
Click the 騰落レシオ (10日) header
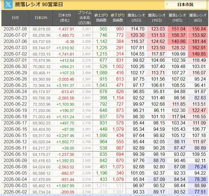(177, 18)
